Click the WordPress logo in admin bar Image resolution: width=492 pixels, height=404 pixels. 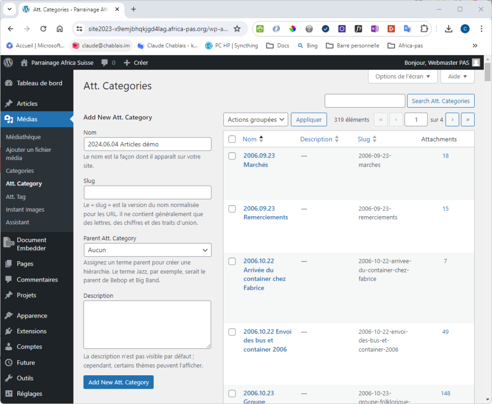(8, 62)
